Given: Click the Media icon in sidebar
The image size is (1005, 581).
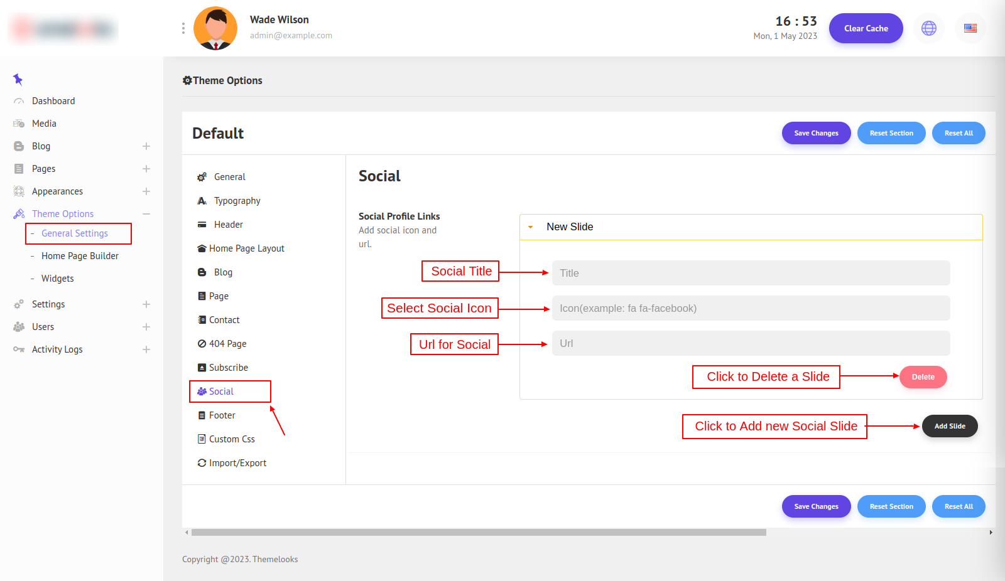Looking at the screenshot, I should click(x=19, y=124).
